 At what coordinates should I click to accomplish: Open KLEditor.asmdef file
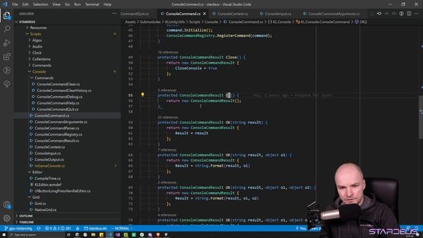tap(67, 184)
